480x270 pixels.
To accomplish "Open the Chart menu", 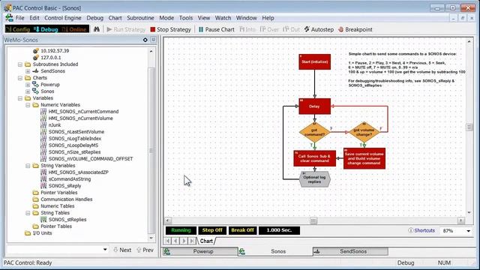I will coord(115,18).
